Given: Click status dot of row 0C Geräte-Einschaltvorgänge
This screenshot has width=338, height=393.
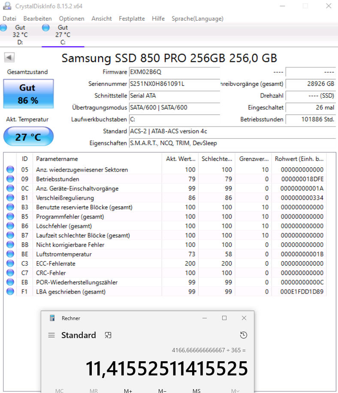Looking at the screenshot, I should (x=10, y=188).
